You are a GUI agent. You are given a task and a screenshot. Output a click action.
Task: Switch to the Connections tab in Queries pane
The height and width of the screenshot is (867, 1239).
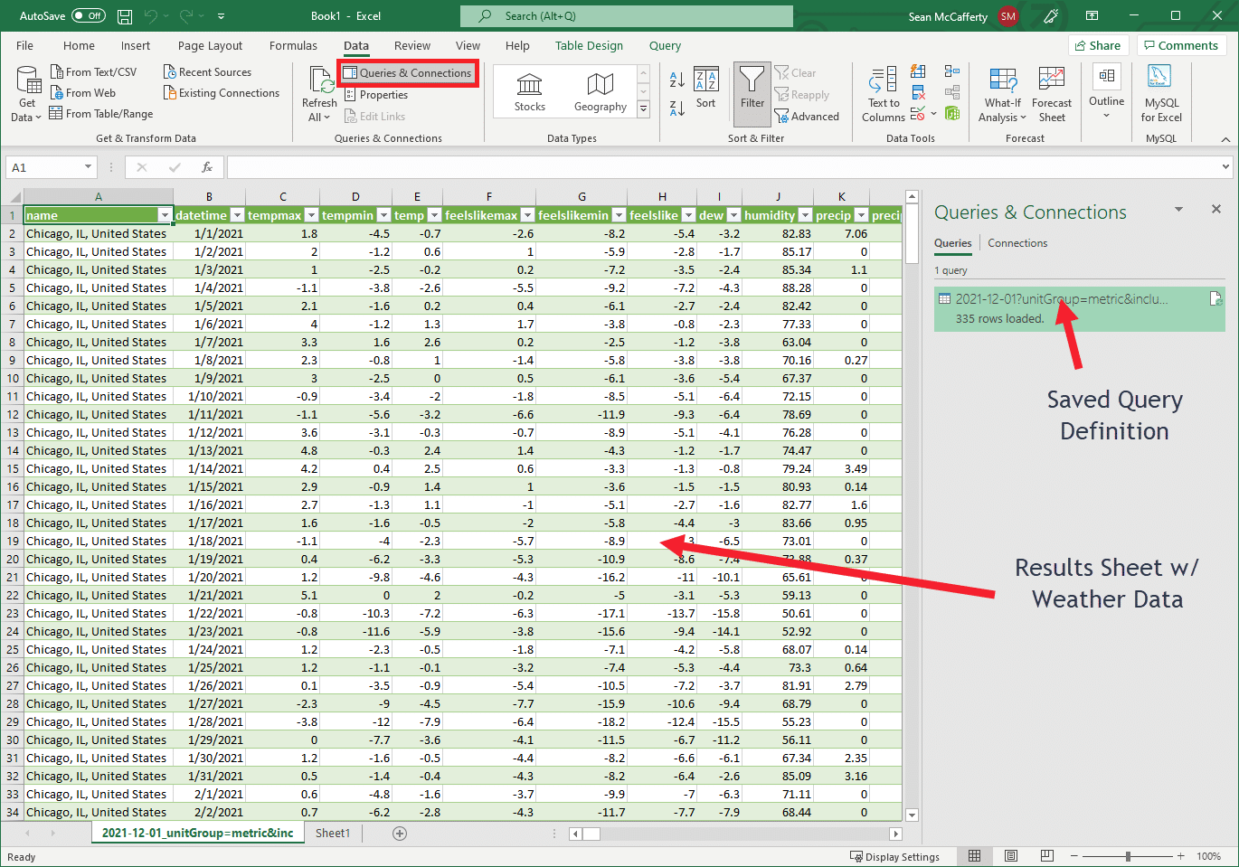pyautogui.click(x=1017, y=242)
